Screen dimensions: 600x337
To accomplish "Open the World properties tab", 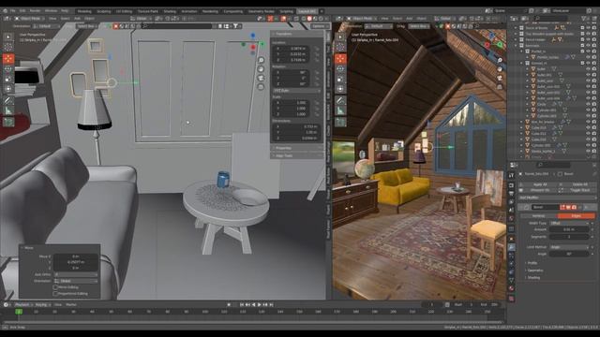I will coord(511,219).
